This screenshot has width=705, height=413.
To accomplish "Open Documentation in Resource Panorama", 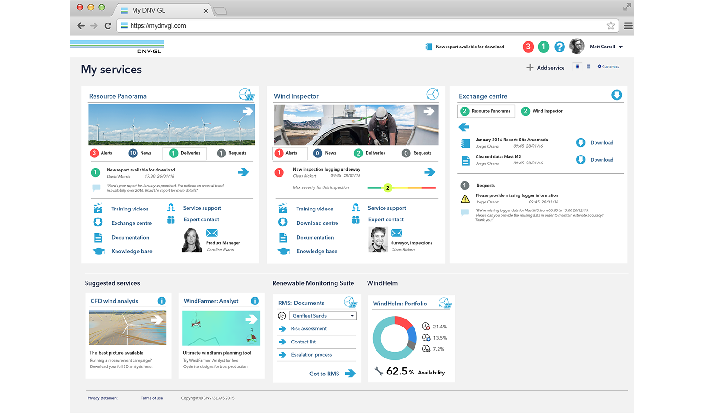I will [x=130, y=238].
